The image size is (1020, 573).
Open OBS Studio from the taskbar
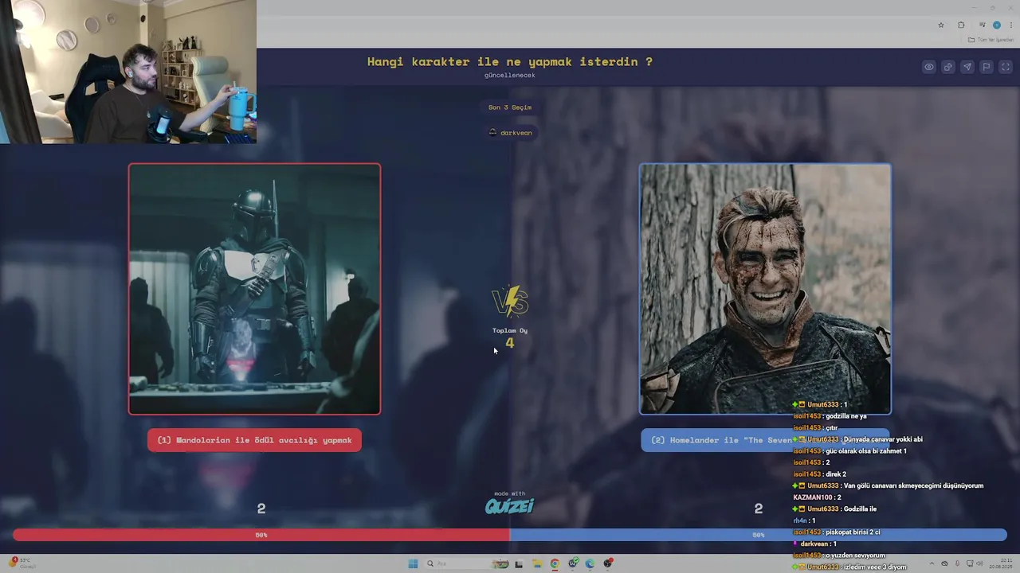click(x=608, y=563)
